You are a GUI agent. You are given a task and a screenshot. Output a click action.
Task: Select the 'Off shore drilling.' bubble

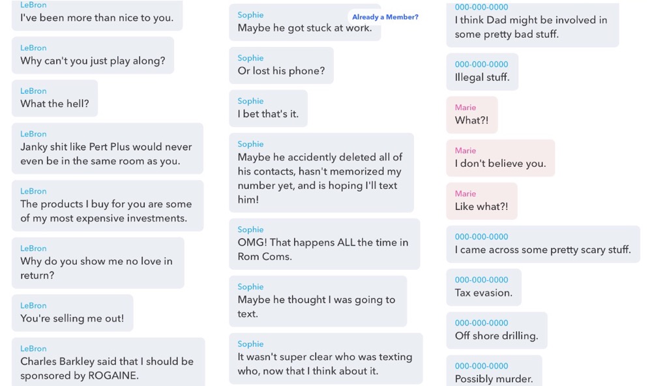click(x=496, y=331)
